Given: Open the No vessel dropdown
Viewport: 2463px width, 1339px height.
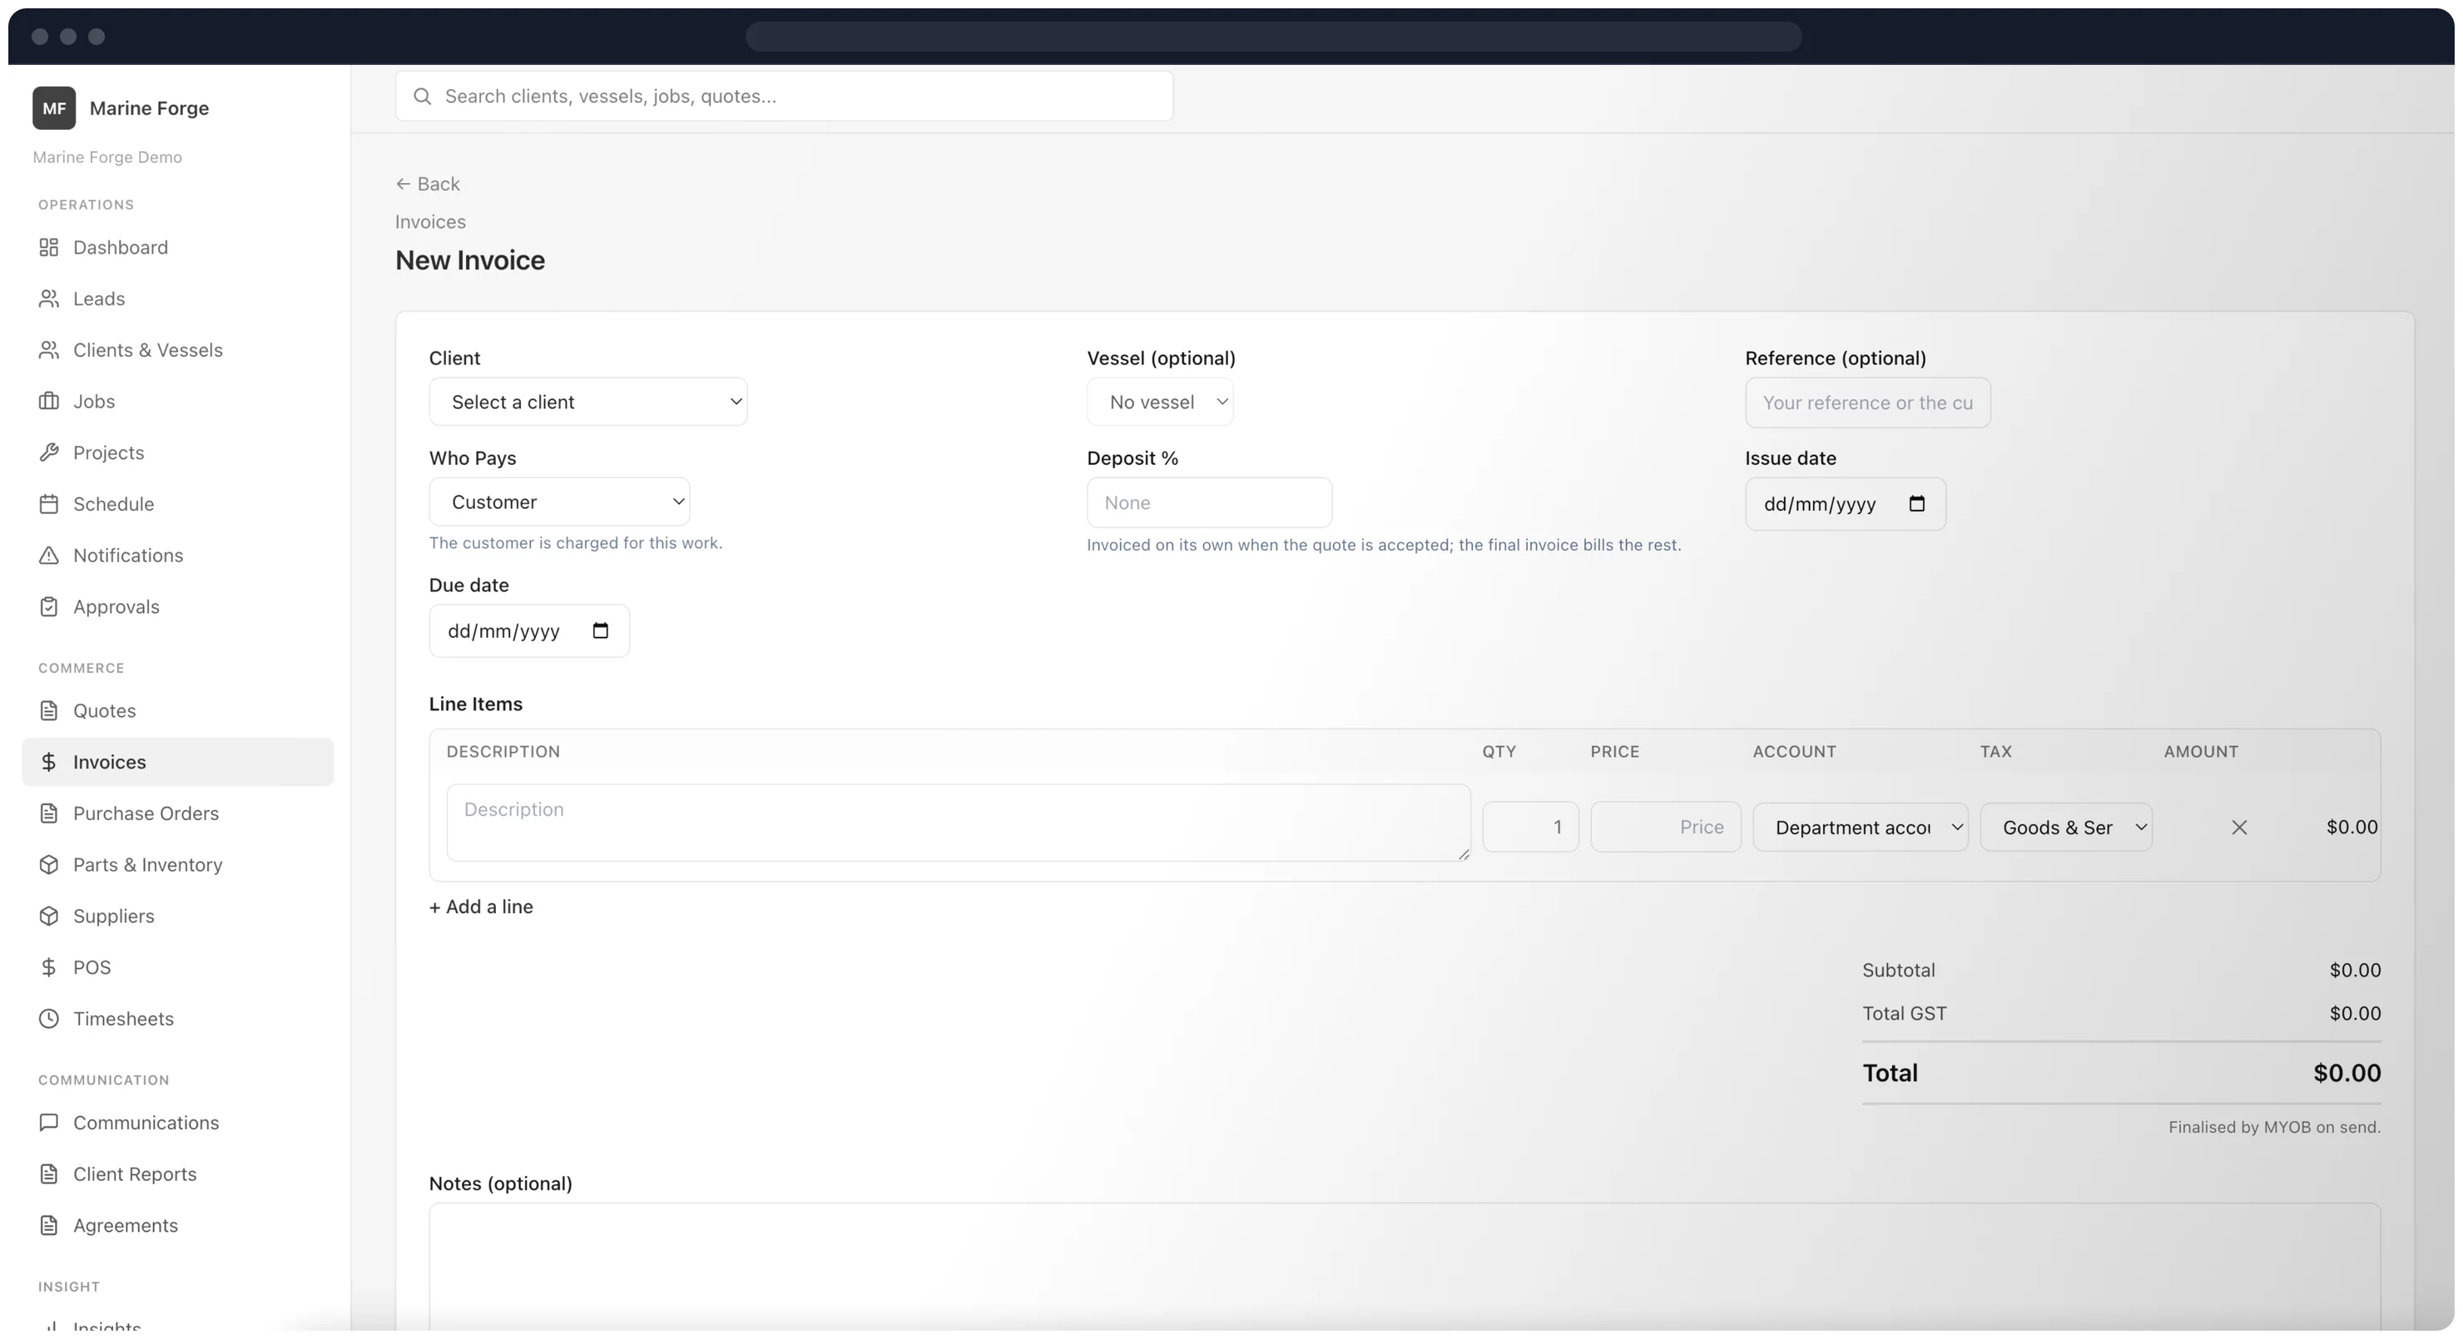Looking at the screenshot, I should point(1160,403).
